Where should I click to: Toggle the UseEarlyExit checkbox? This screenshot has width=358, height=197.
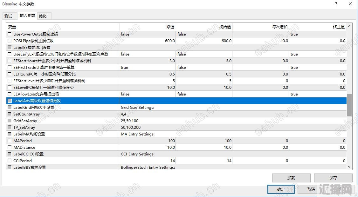10,54
